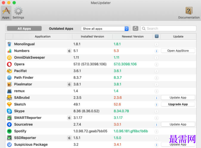The image size is (201, 148).
Task: Open the Settings gear in toolbar
Action: [18, 13]
